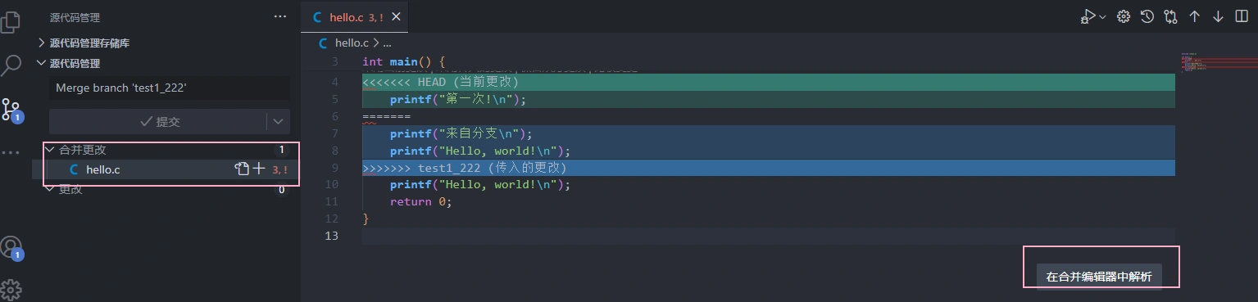This screenshot has width=1258, height=302.
Task: Click the printf("第一次!\n") code line
Action: (x=457, y=99)
